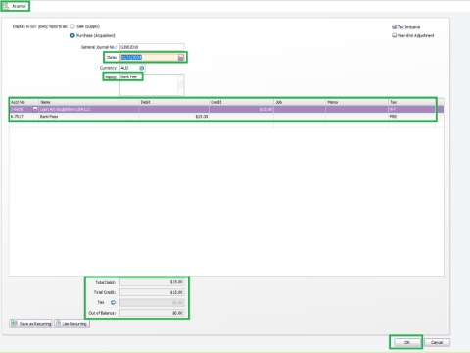Click the Debit column header

(x=174, y=102)
